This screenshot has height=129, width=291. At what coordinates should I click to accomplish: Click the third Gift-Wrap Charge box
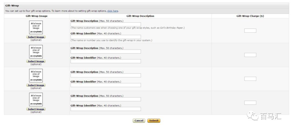pyautogui.click(x=250, y=79)
